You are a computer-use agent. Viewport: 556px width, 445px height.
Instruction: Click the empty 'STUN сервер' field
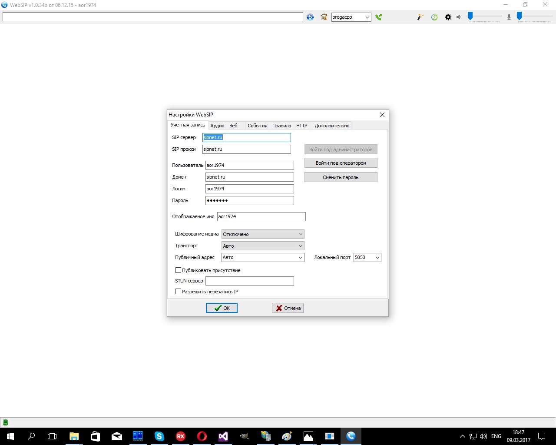pyautogui.click(x=250, y=281)
